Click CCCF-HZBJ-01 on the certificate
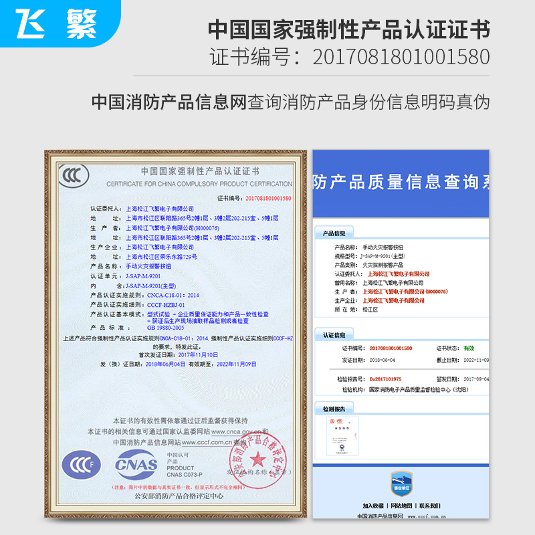This screenshot has width=535, height=535. click(166, 305)
